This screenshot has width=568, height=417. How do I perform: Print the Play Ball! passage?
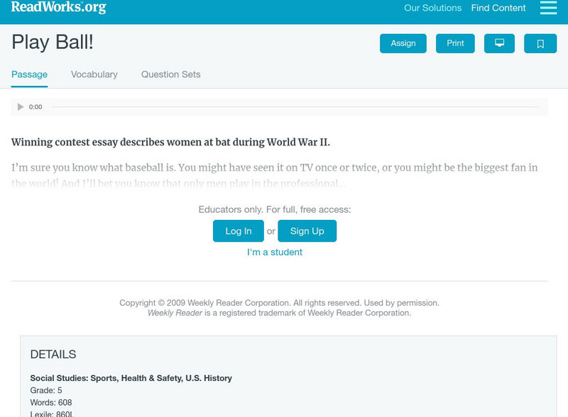pyautogui.click(x=455, y=43)
